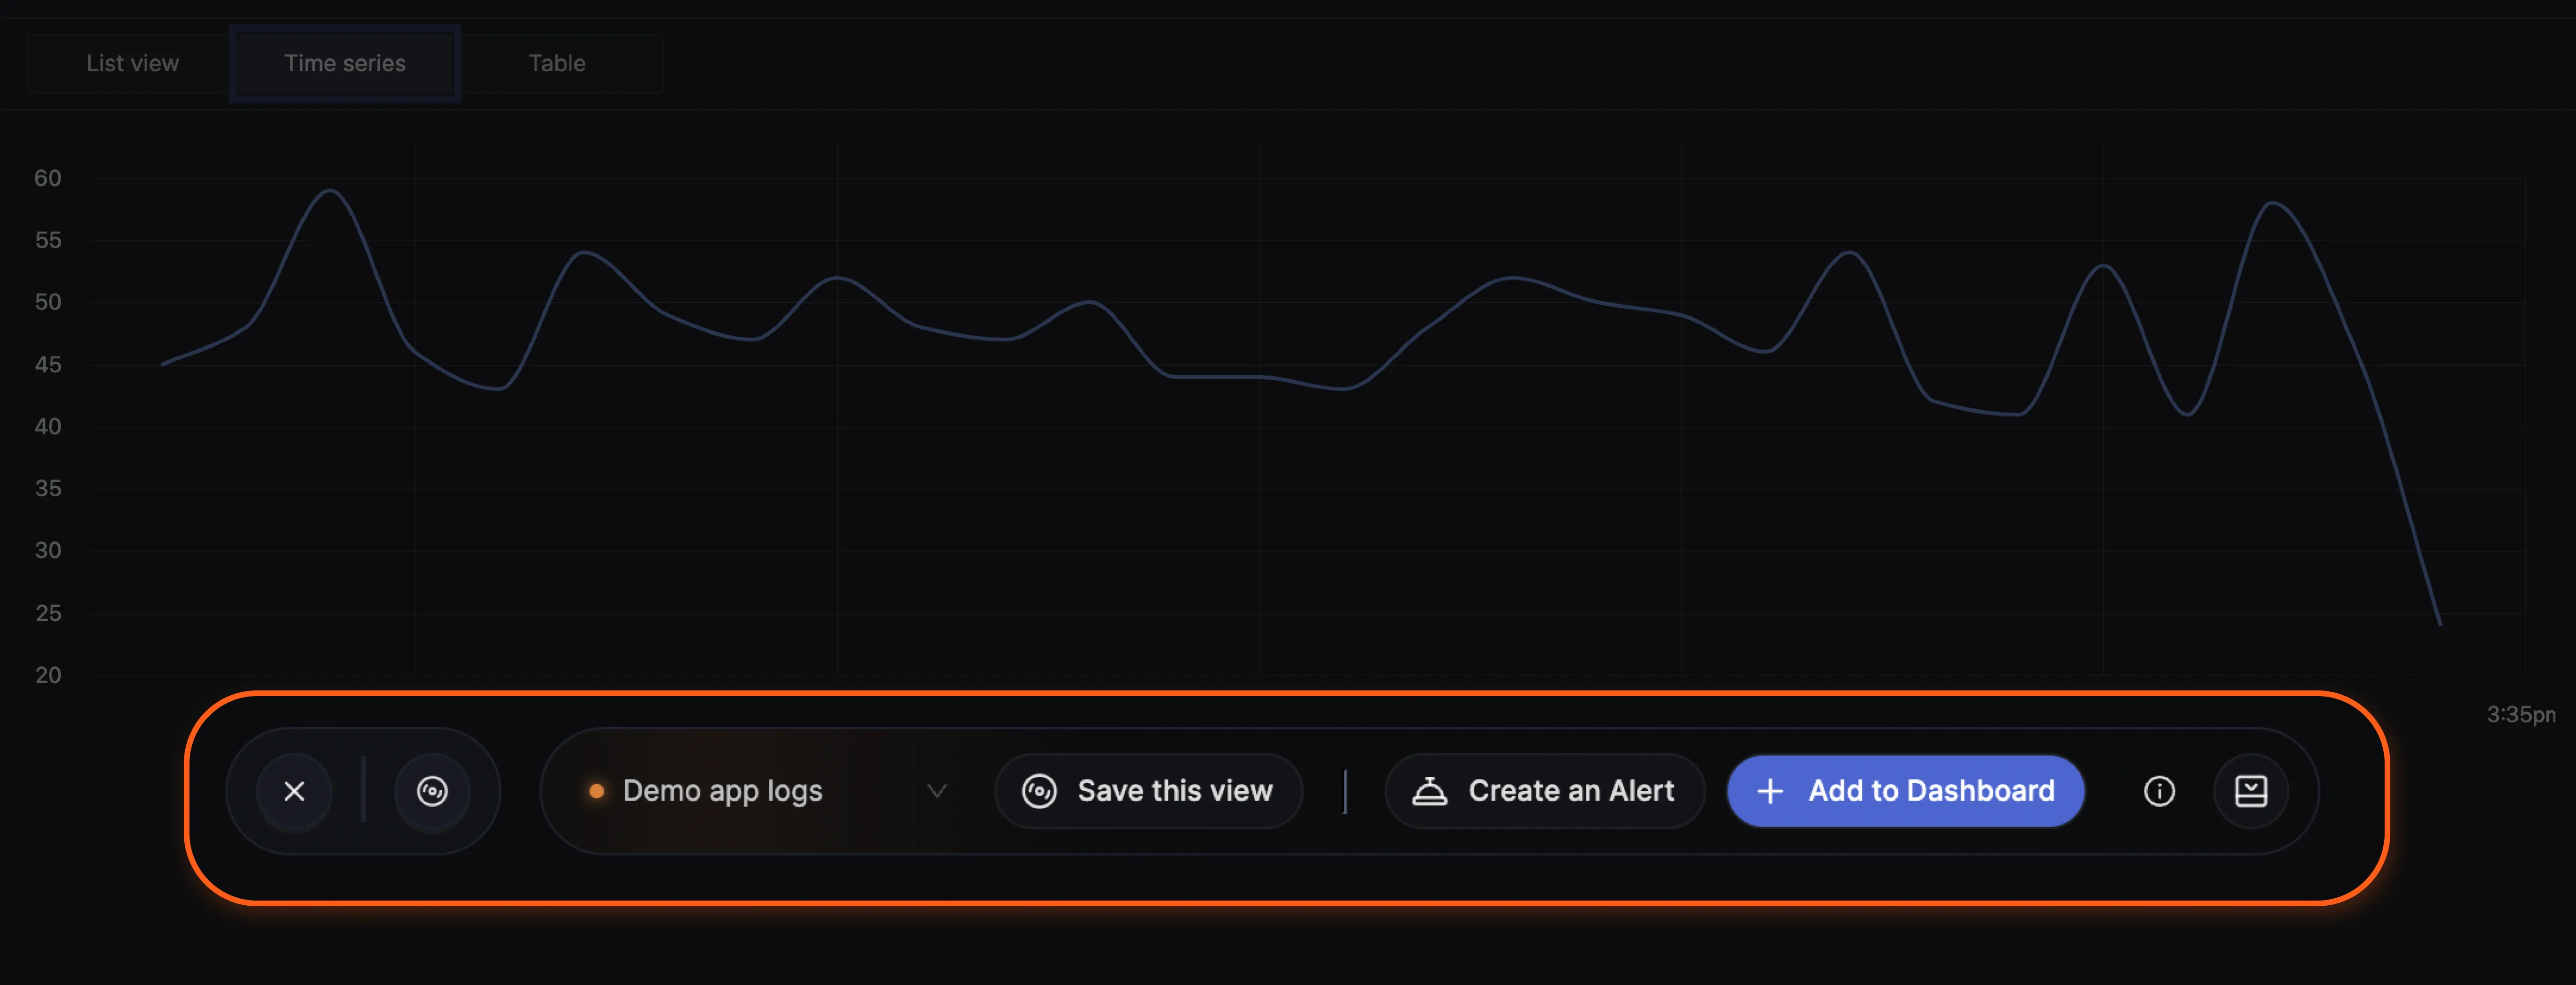Click Save this view button

tap(1148, 791)
